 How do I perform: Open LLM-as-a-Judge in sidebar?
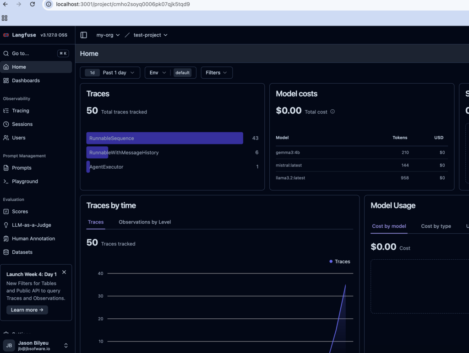(x=31, y=225)
